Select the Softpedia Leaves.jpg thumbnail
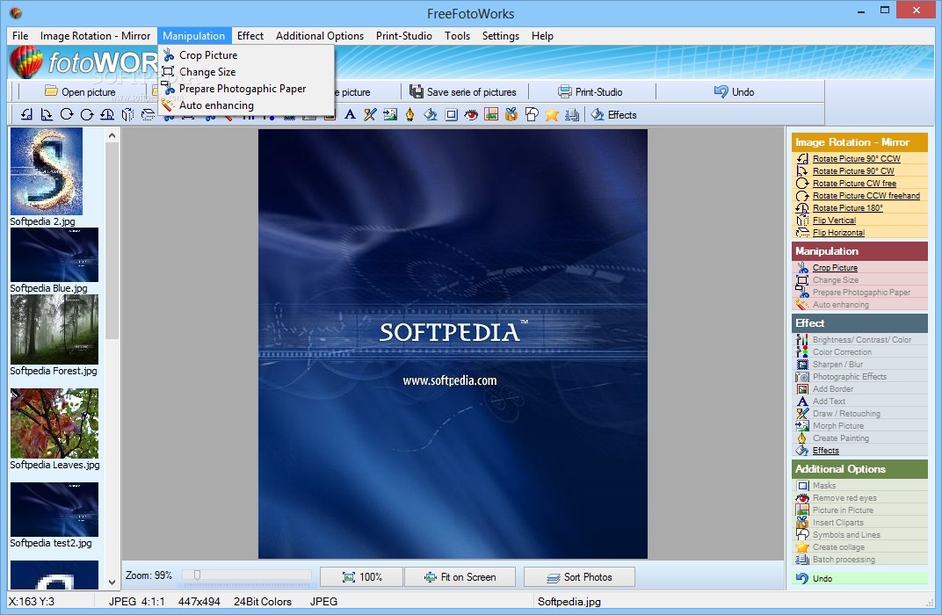The image size is (942, 615). [x=54, y=423]
